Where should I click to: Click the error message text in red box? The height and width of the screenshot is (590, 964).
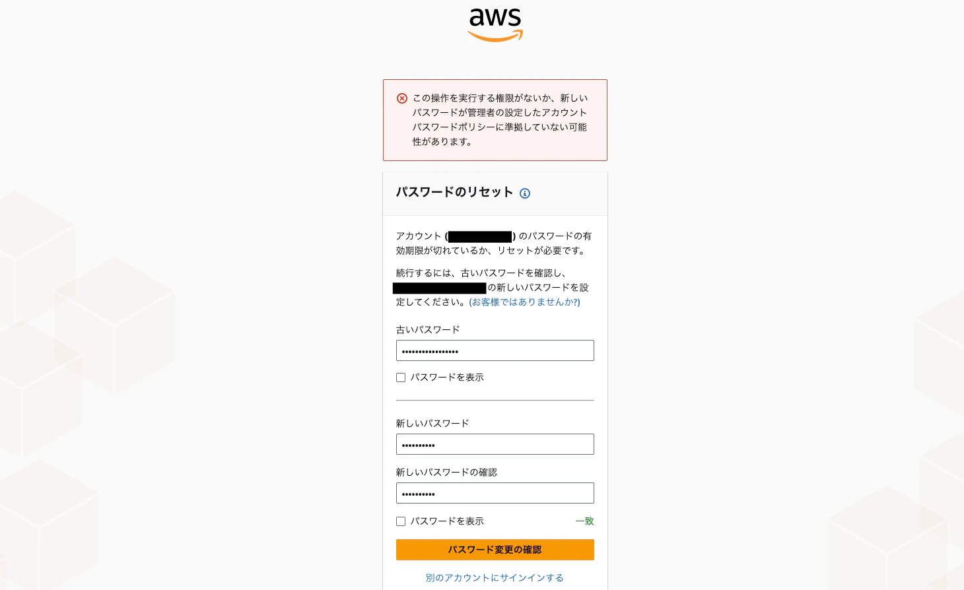[x=500, y=119]
